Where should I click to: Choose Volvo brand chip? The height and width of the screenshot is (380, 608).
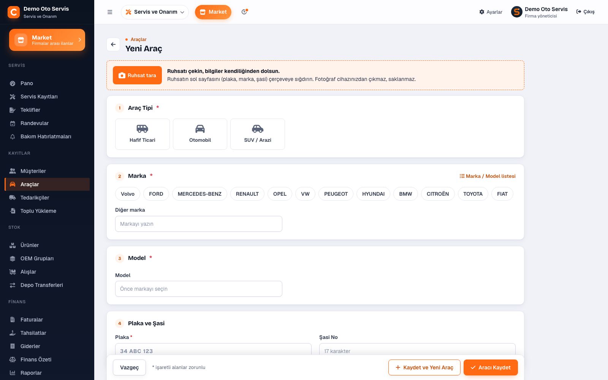pos(128,194)
